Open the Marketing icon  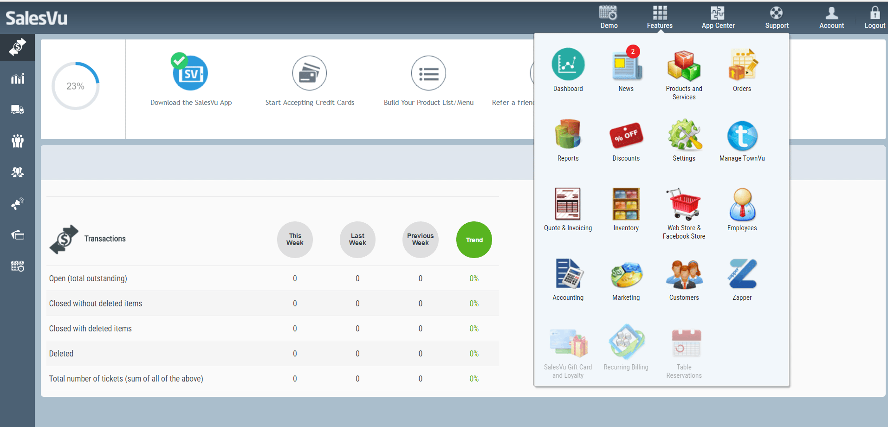tap(626, 275)
